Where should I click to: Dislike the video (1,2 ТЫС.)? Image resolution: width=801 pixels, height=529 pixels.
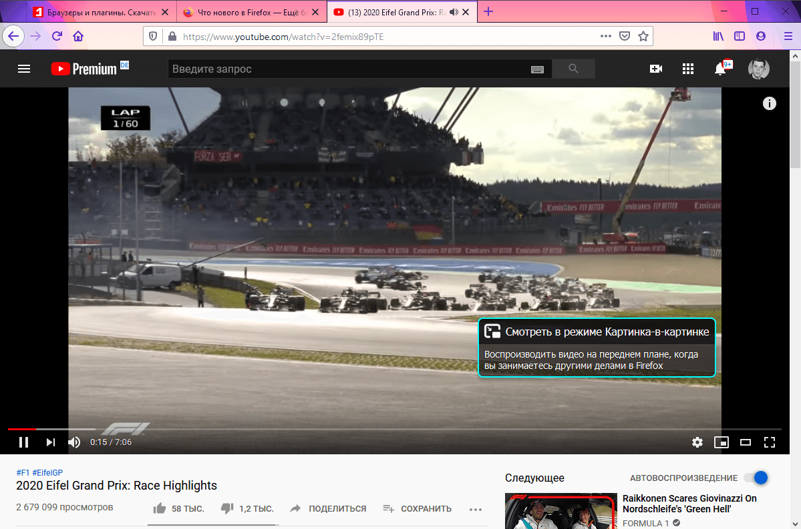pos(247,508)
